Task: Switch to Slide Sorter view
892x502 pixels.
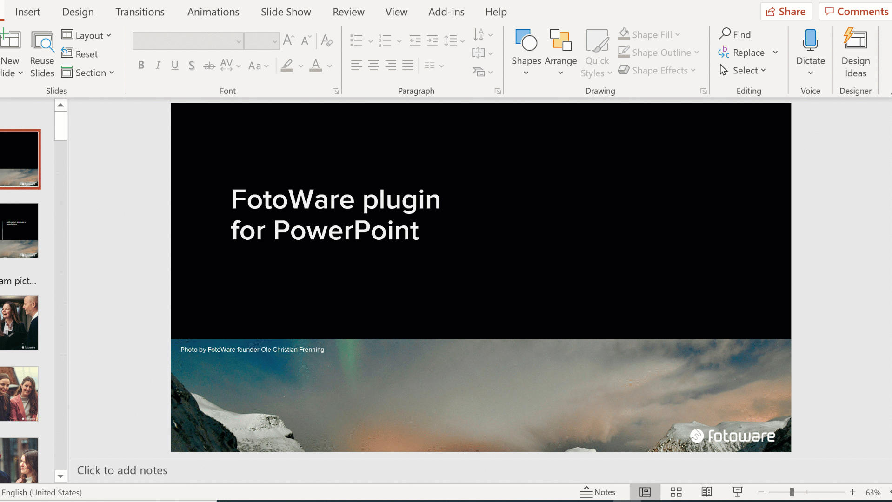Action: [676, 492]
